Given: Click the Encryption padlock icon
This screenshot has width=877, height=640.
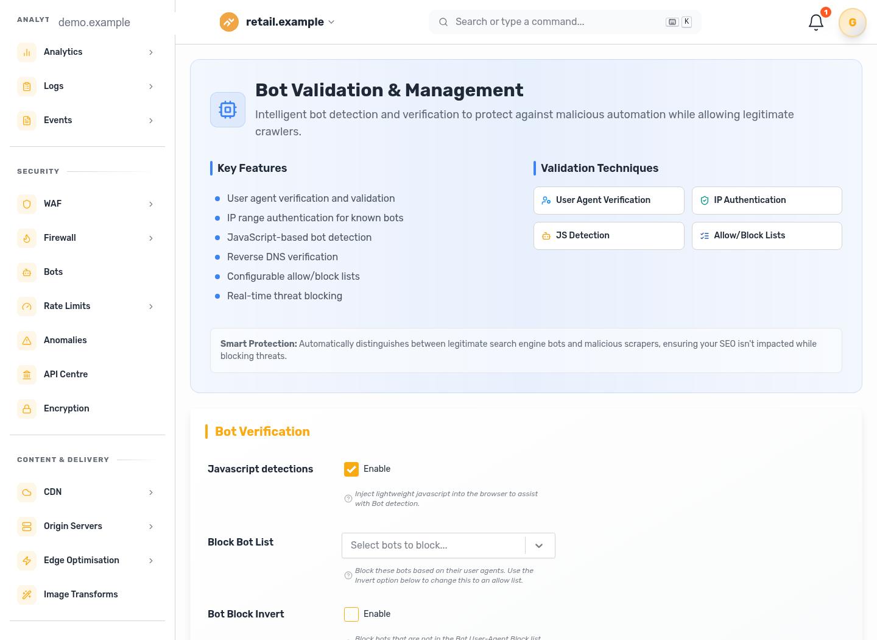Looking at the screenshot, I should click(x=27, y=409).
